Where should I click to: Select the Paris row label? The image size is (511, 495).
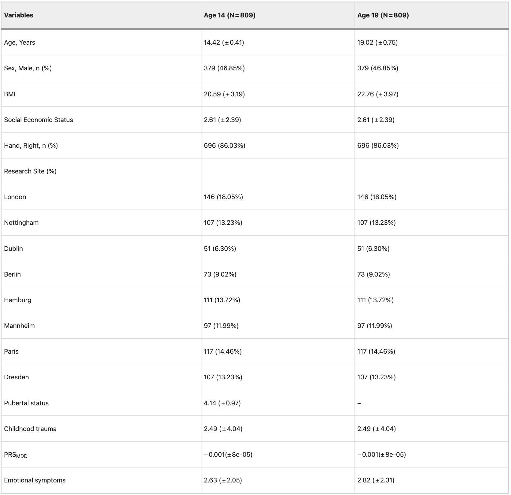click(11, 351)
